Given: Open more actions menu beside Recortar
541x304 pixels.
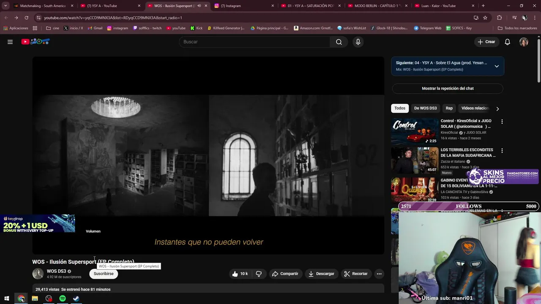Looking at the screenshot, I should click(x=379, y=274).
